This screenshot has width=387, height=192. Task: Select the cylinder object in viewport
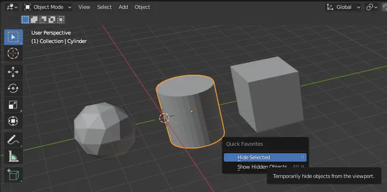[x=190, y=112]
